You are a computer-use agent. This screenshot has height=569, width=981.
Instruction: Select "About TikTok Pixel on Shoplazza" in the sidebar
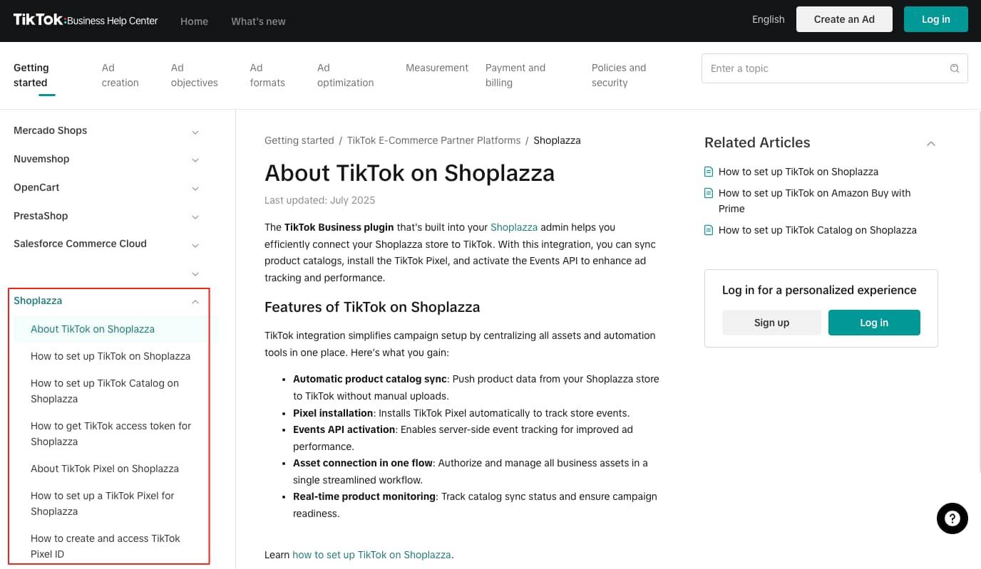[105, 469]
